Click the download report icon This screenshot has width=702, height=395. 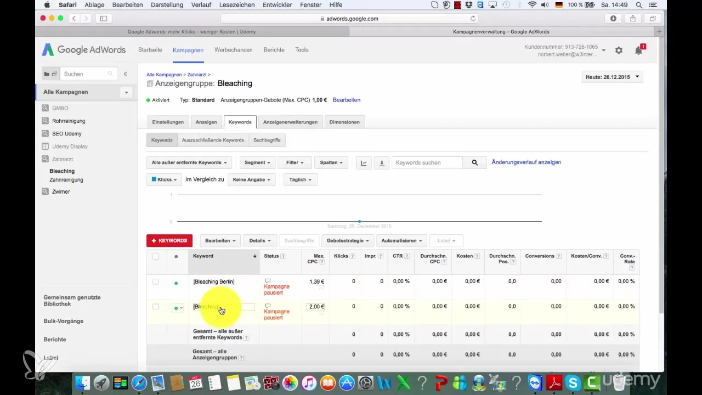[x=382, y=162]
